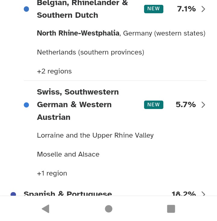Open recent apps with the square button

pos(171,209)
